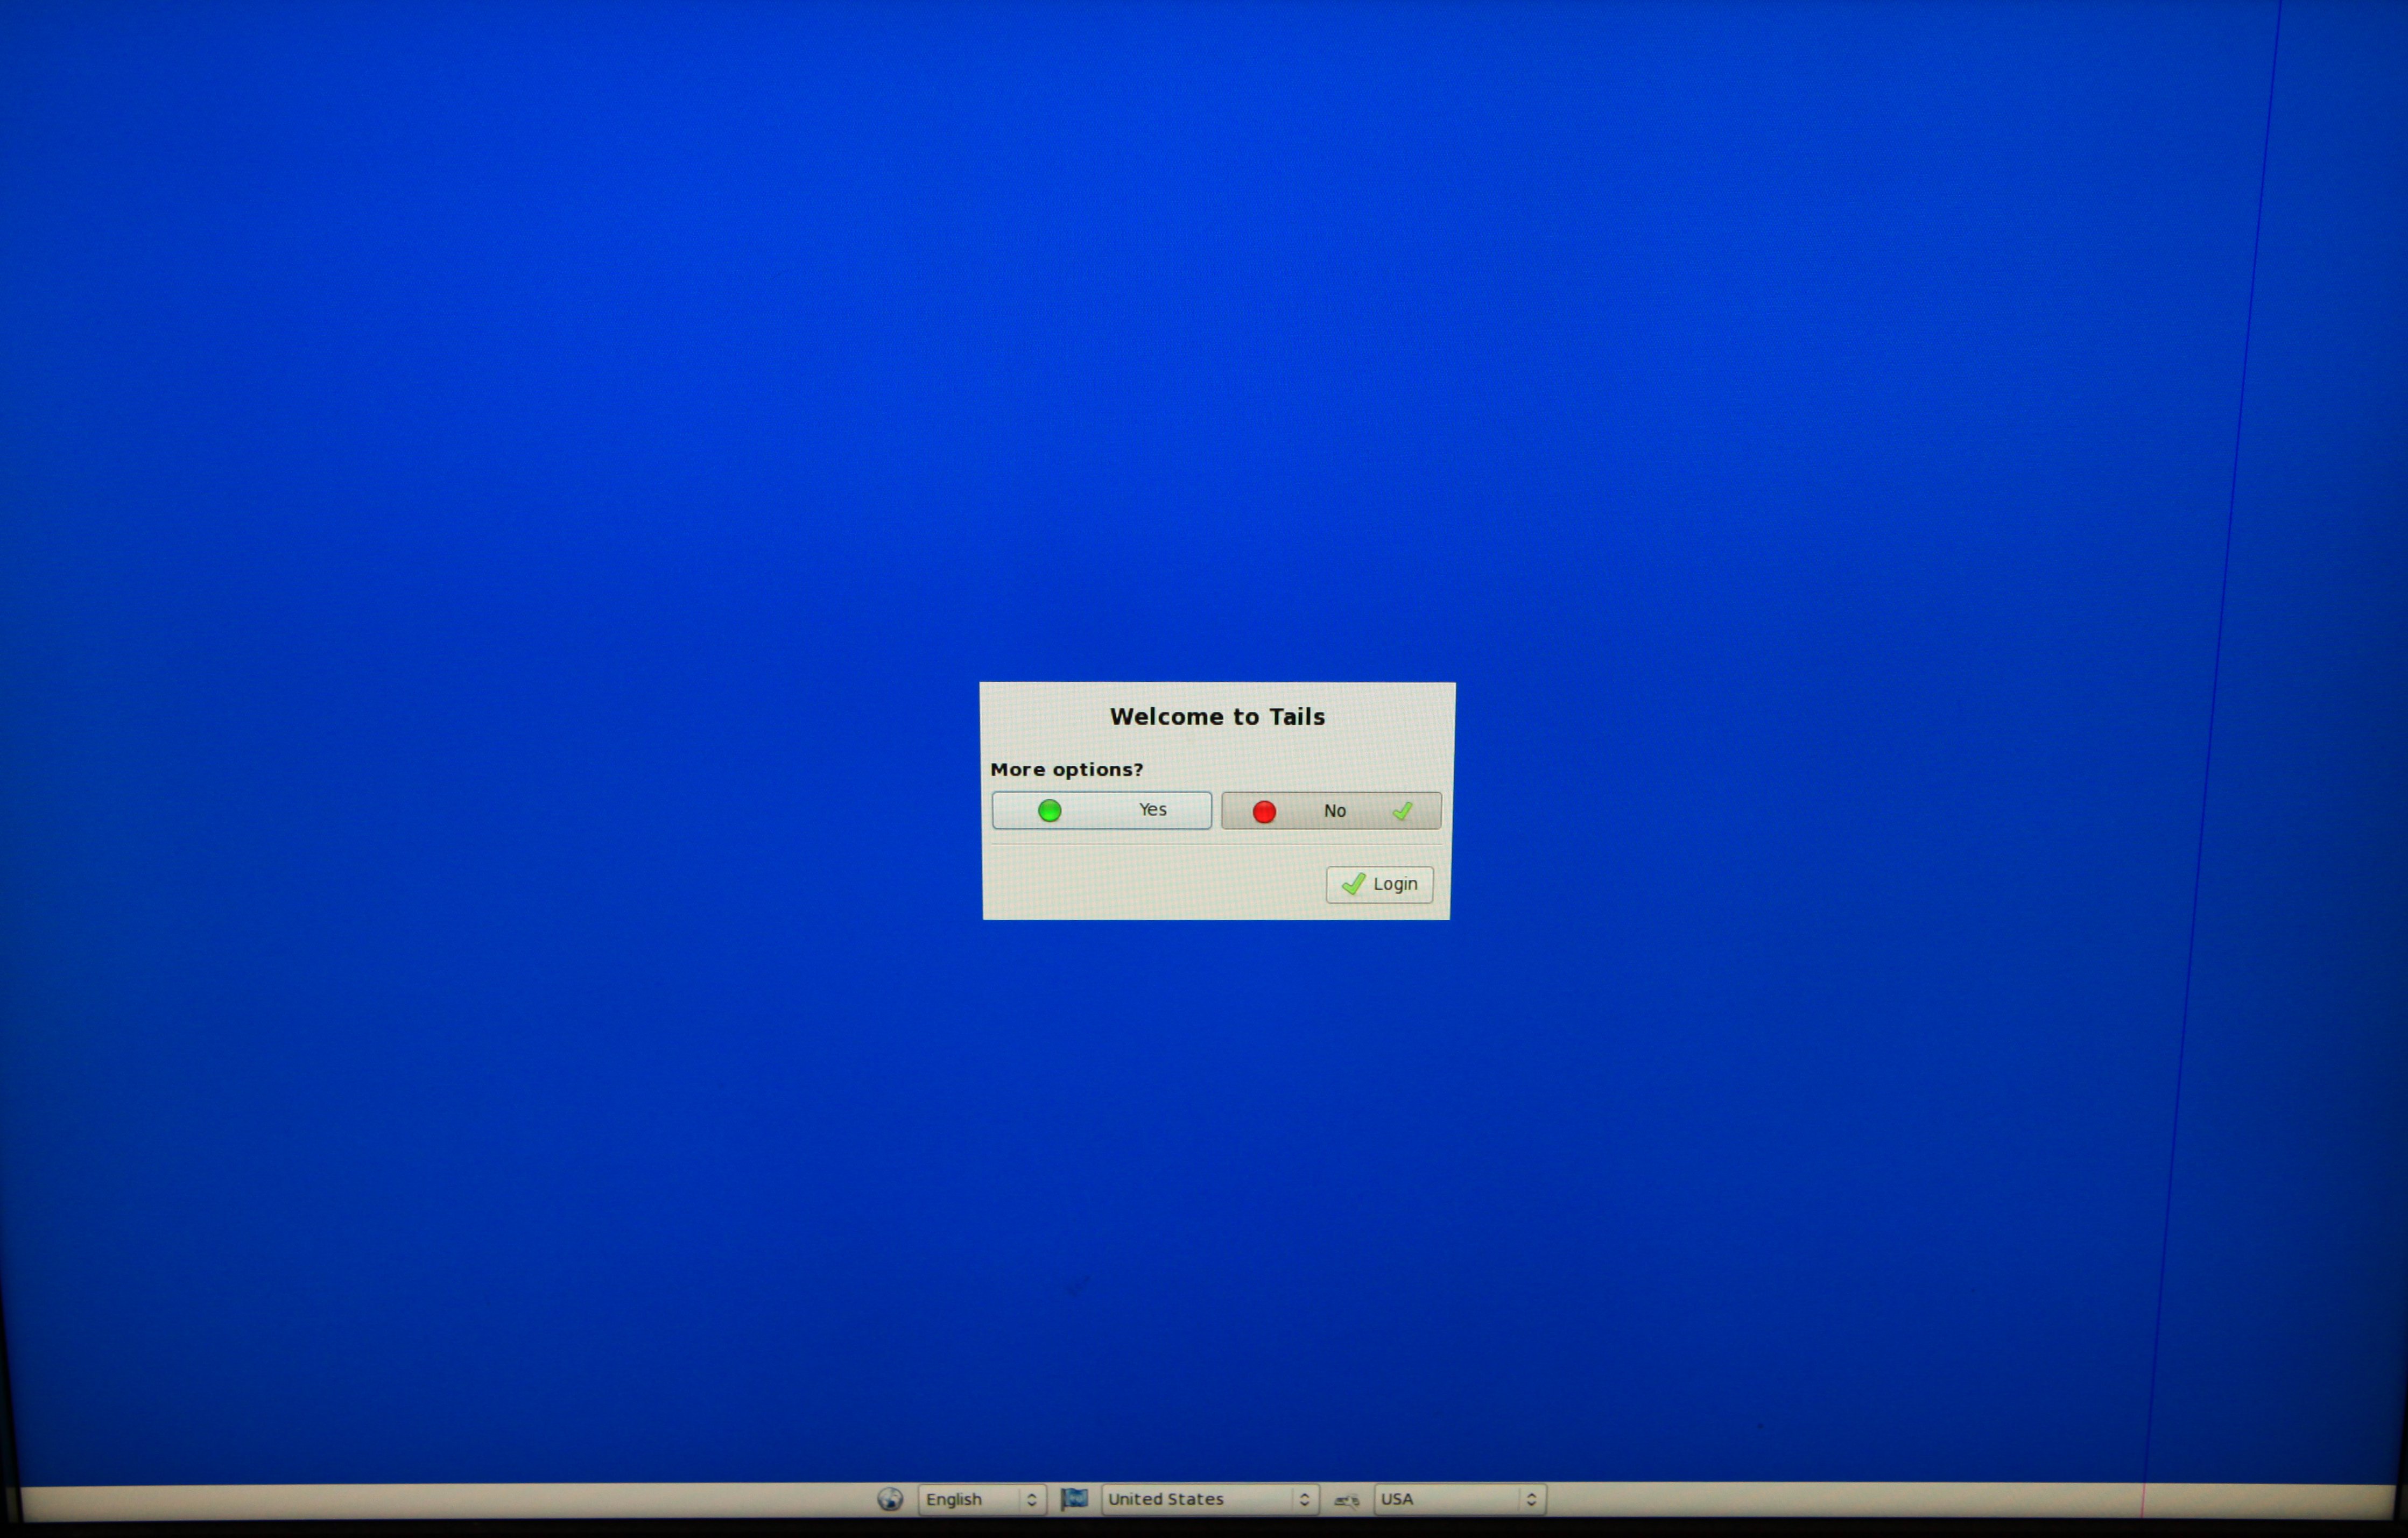Viewport: 2408px width, 1538px height.
Task: Click the United States selector arrows
Action: 1304,1499
